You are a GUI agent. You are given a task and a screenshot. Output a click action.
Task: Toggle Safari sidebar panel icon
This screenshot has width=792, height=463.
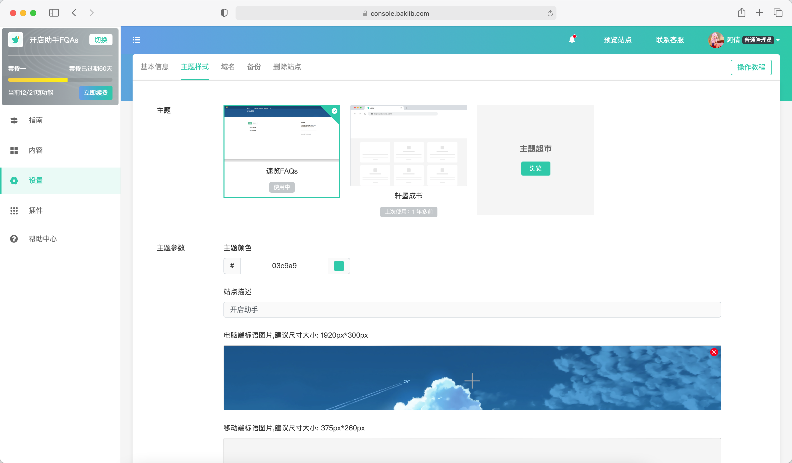point(54,13)
